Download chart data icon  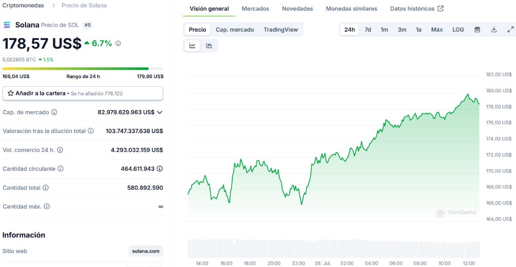494,30
